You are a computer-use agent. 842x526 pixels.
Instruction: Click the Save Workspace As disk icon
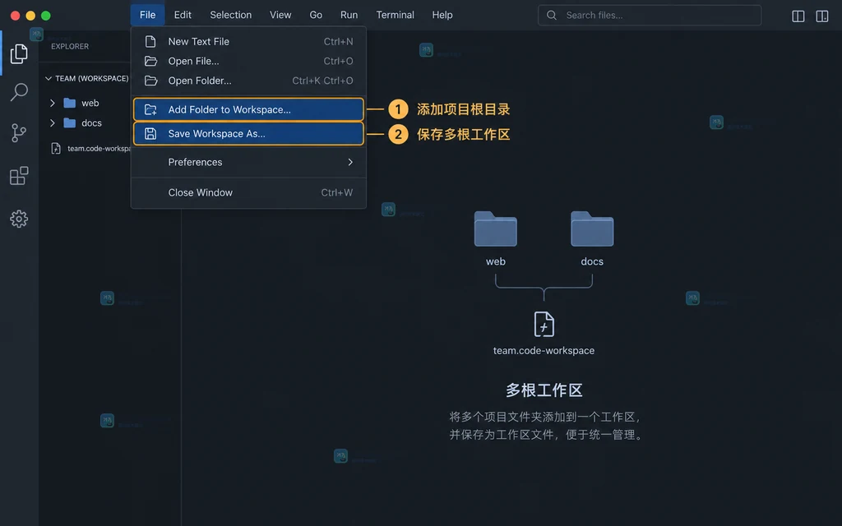pyautogui.click(x=150, y=134)
